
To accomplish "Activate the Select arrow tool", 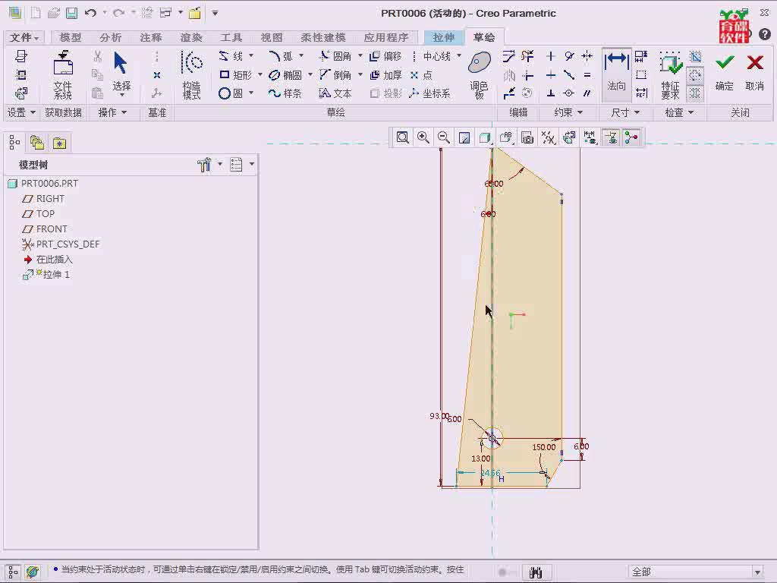I will [121, 72].
